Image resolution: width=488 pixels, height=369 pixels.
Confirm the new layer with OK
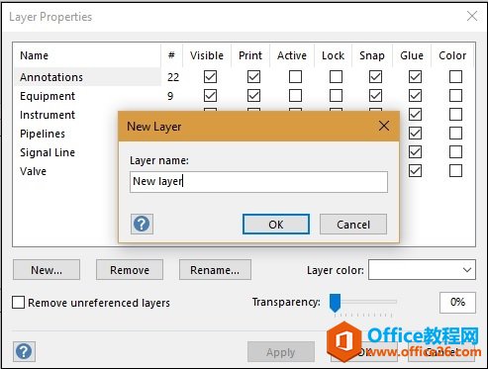tap(276, 225)
